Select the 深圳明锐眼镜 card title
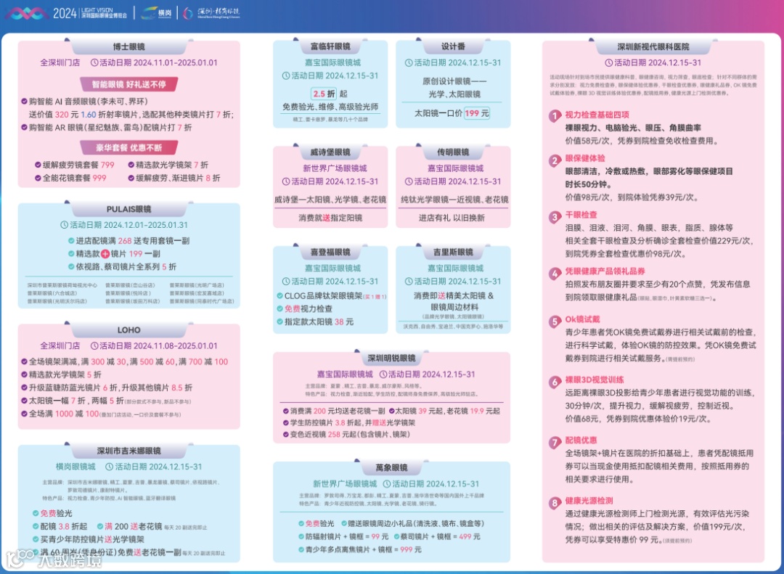784x574 pixels. 391,358
